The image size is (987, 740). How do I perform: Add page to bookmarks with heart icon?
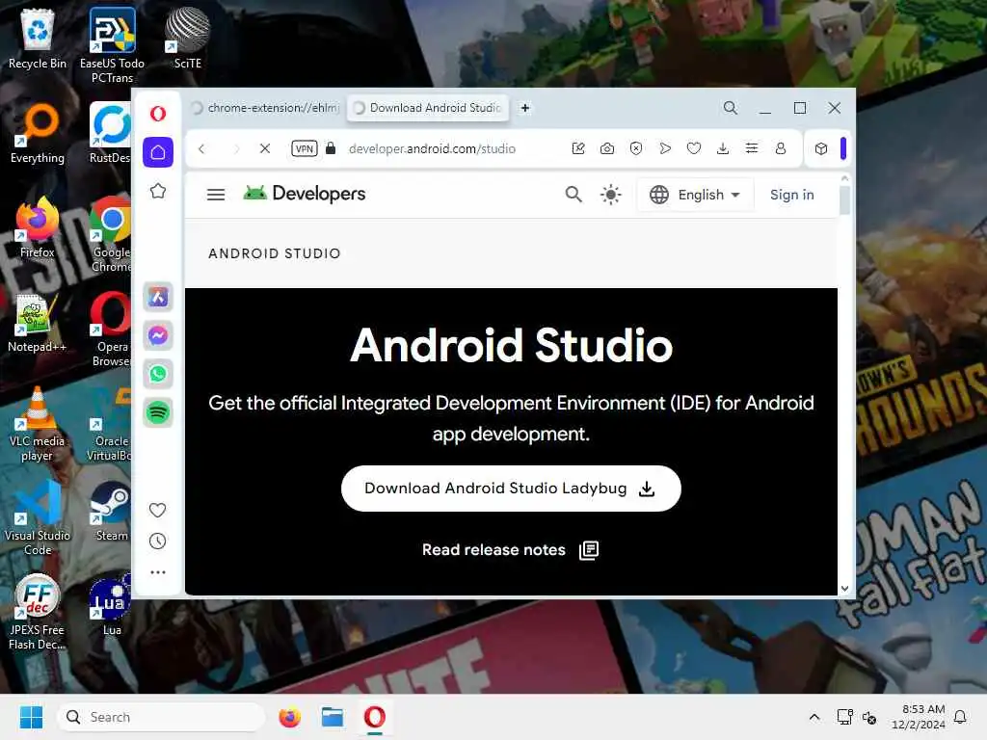pos(694,148)
